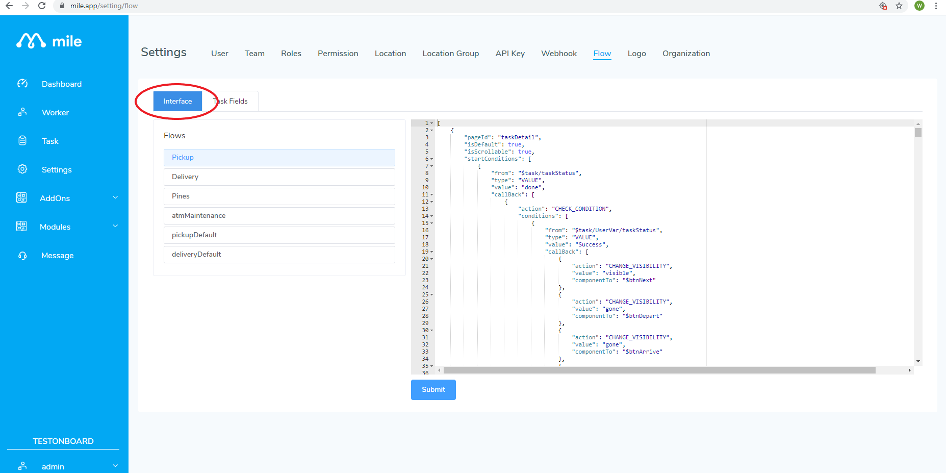Click the Settings gear icon in sidebar
The image size is (946, 473).
(22, 169)
